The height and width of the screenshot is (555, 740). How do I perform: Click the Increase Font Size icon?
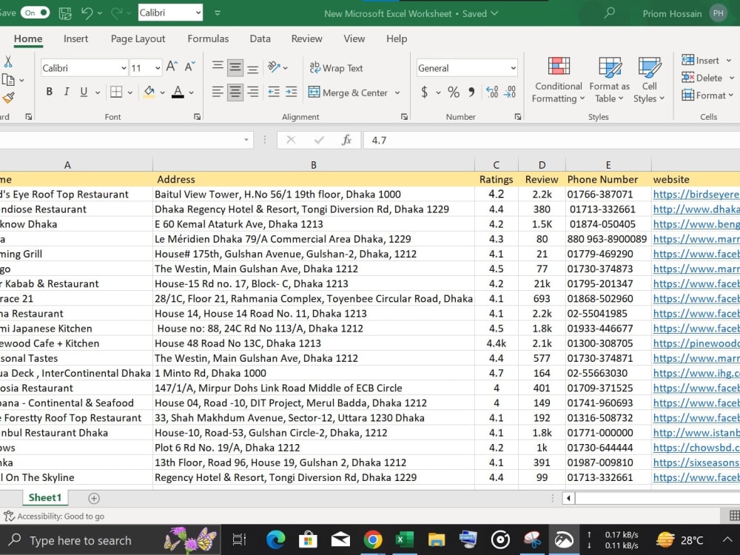click(172, 67)
